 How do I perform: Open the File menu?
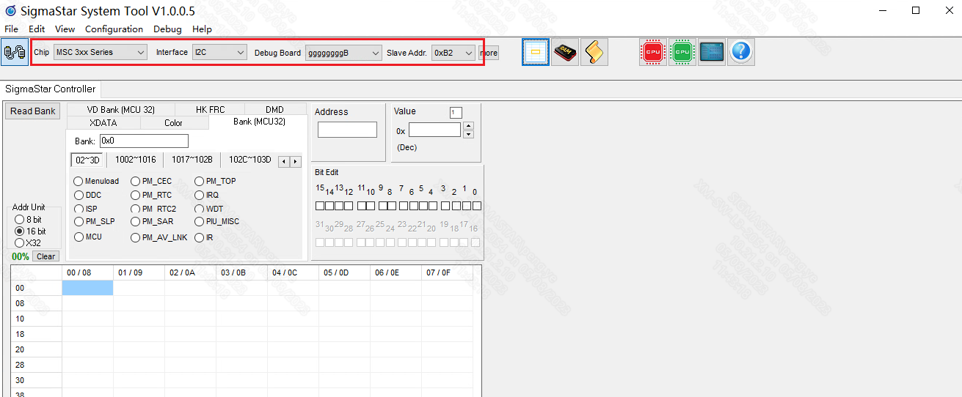coord(11,29)
